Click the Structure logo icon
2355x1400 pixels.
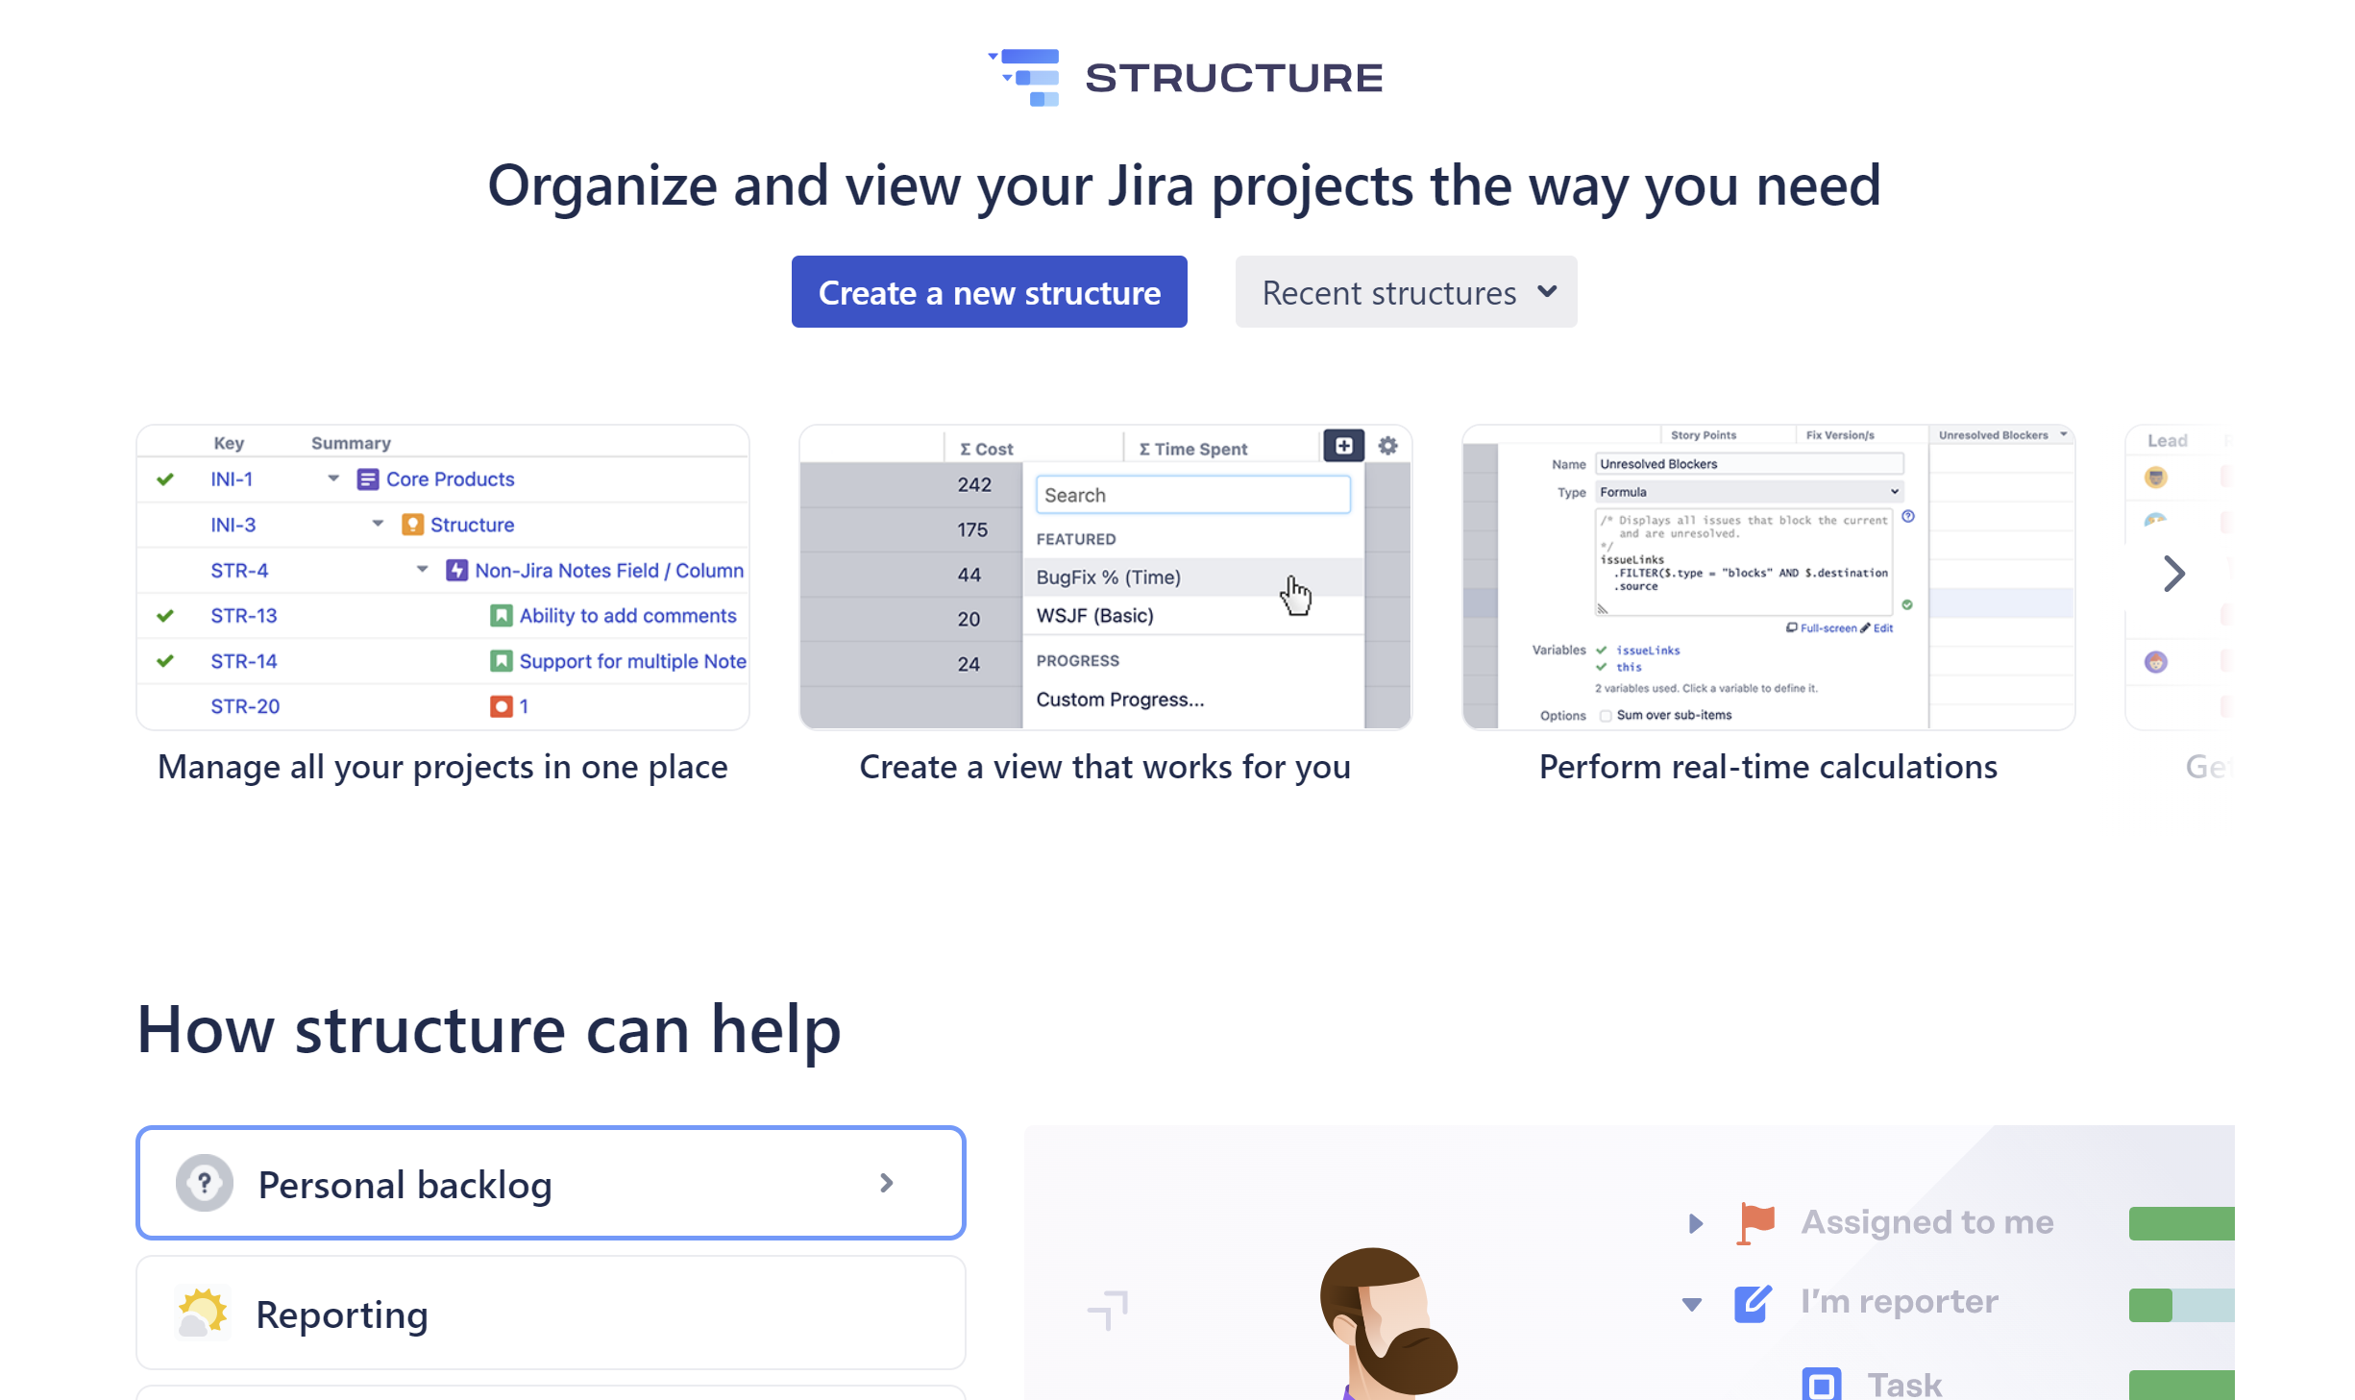tap(1026, 77)
